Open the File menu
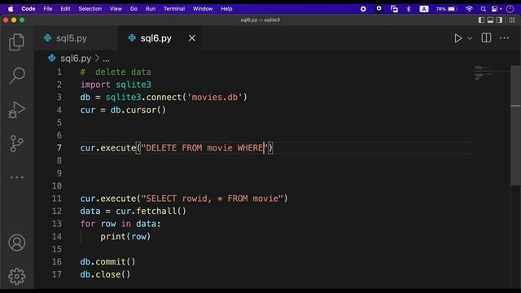The width and height of the screenshot is (521, 293). tap(48, 9)
